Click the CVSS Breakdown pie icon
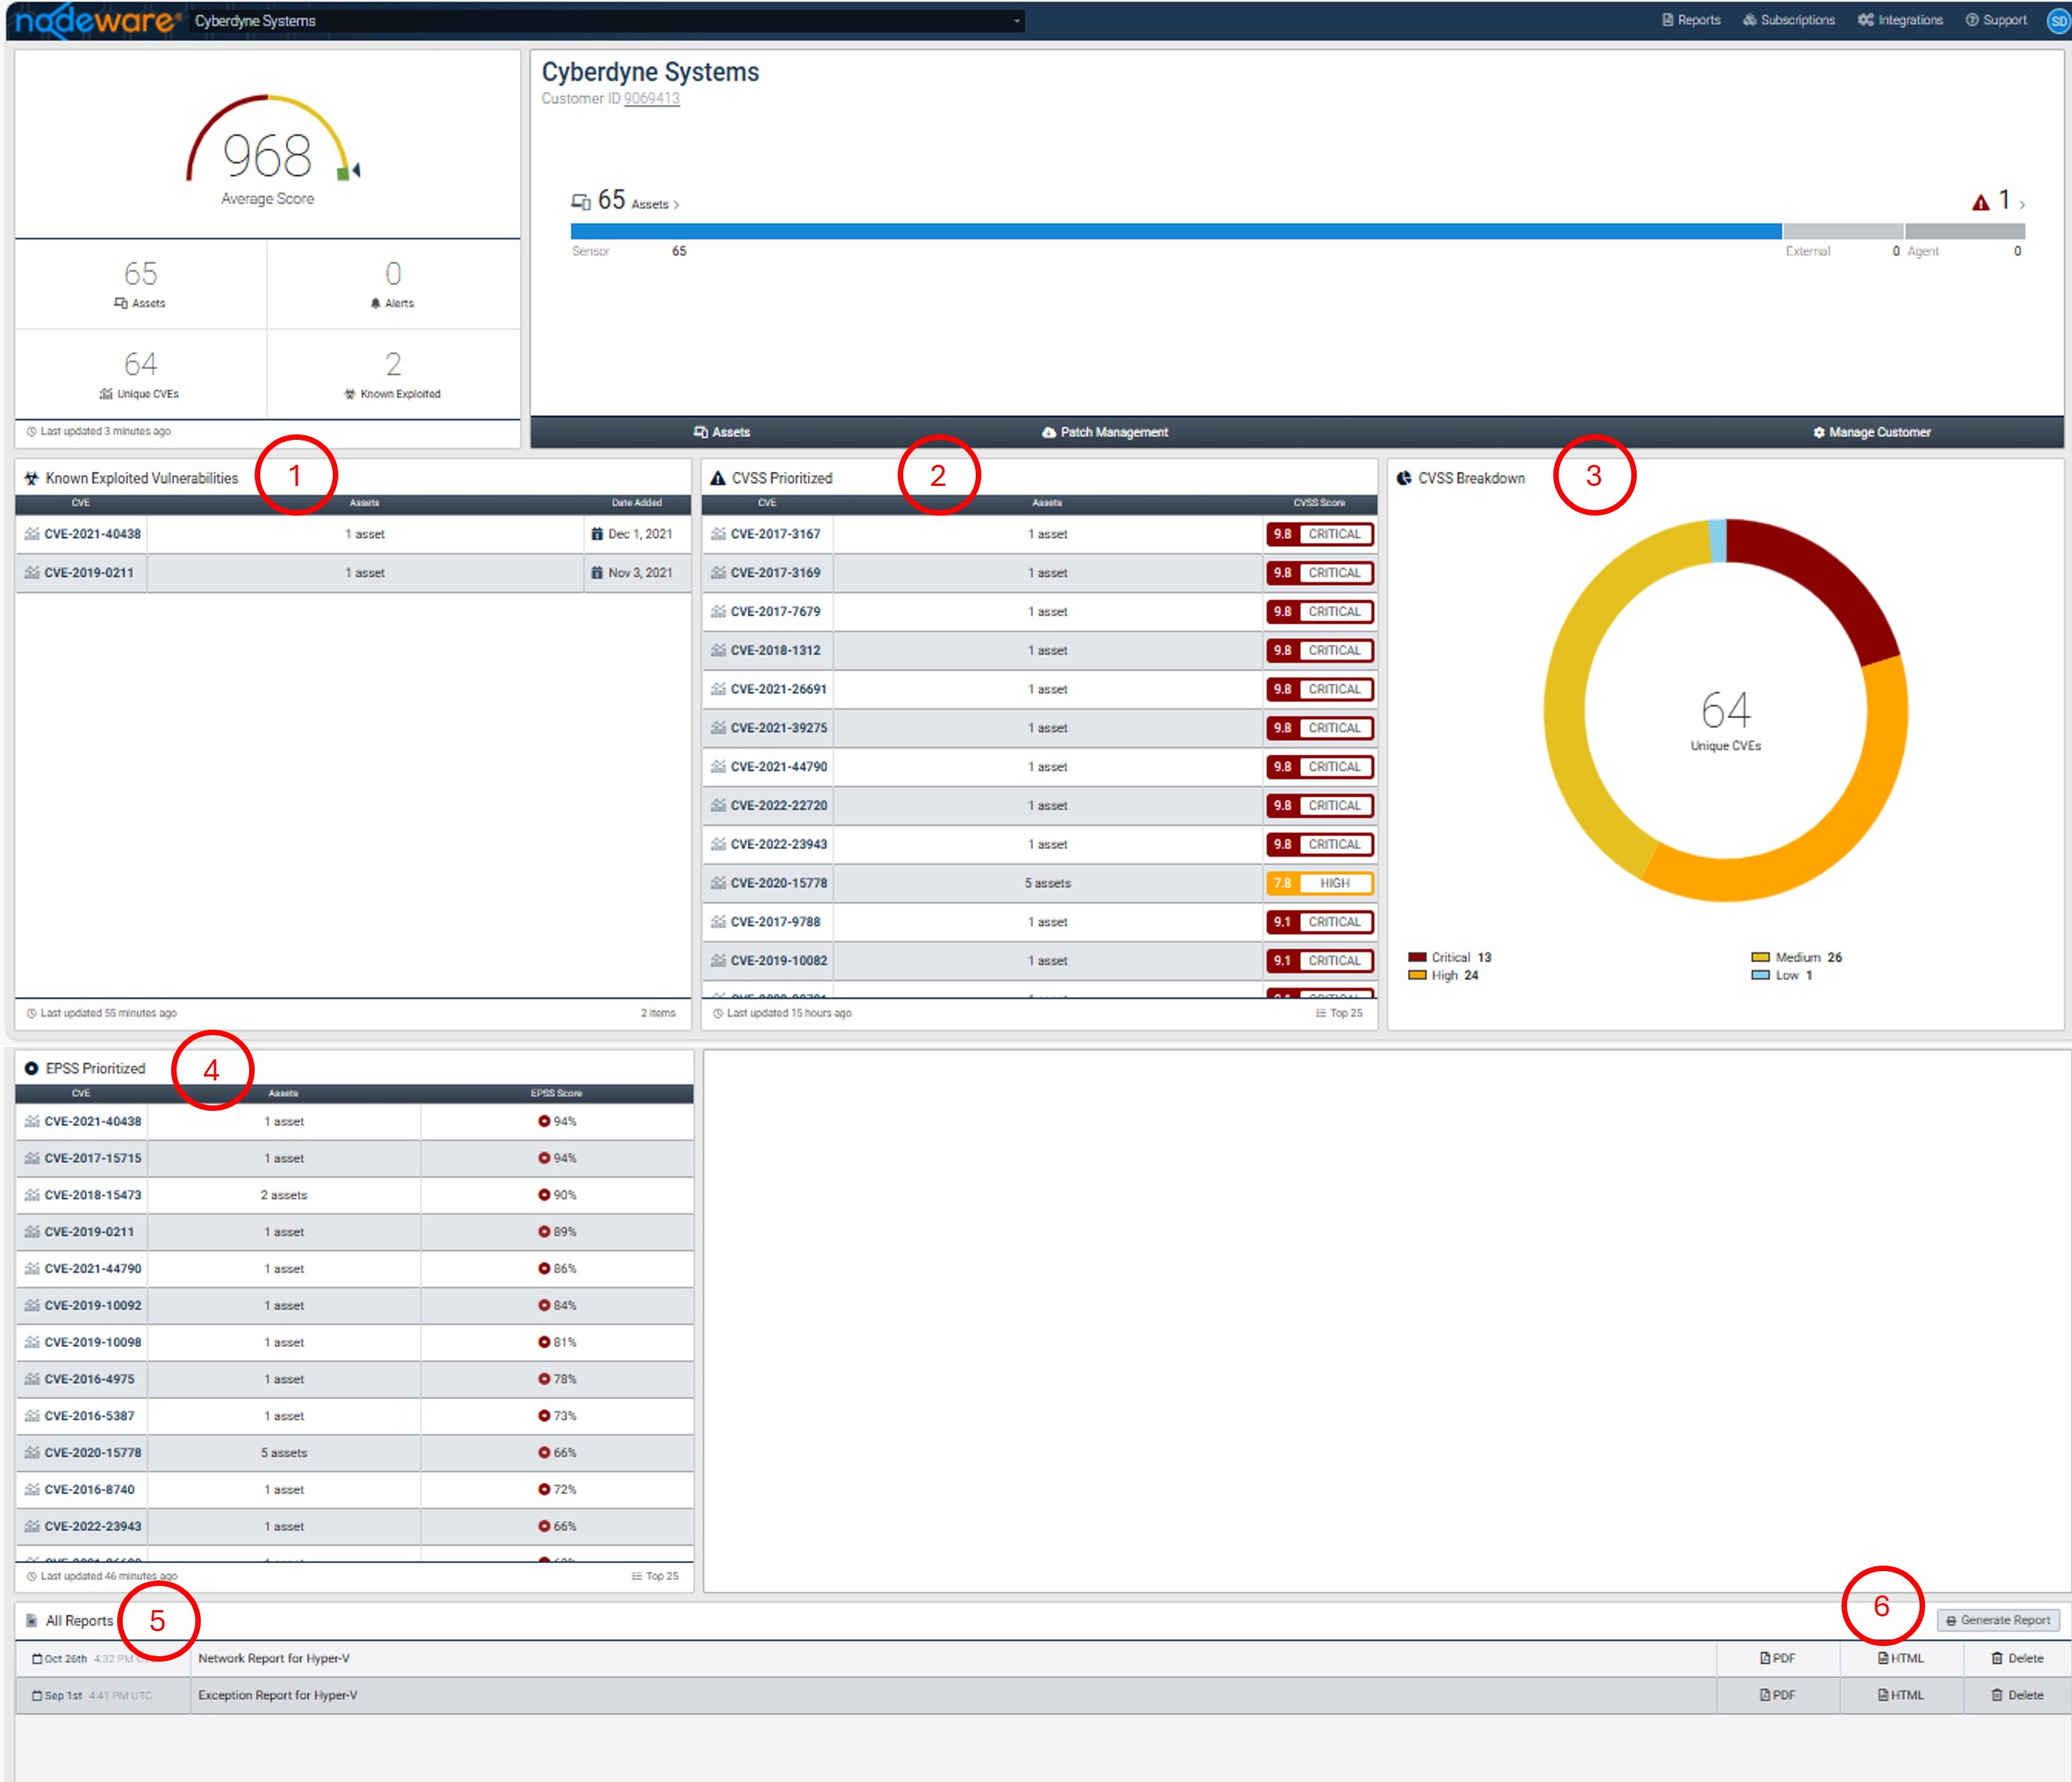 [x=1404, y=478]
